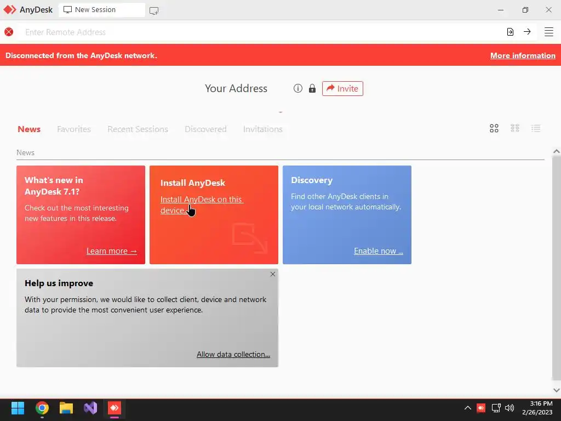
Task: Click Learn more link on What's new card
Action: coord(112,251)
